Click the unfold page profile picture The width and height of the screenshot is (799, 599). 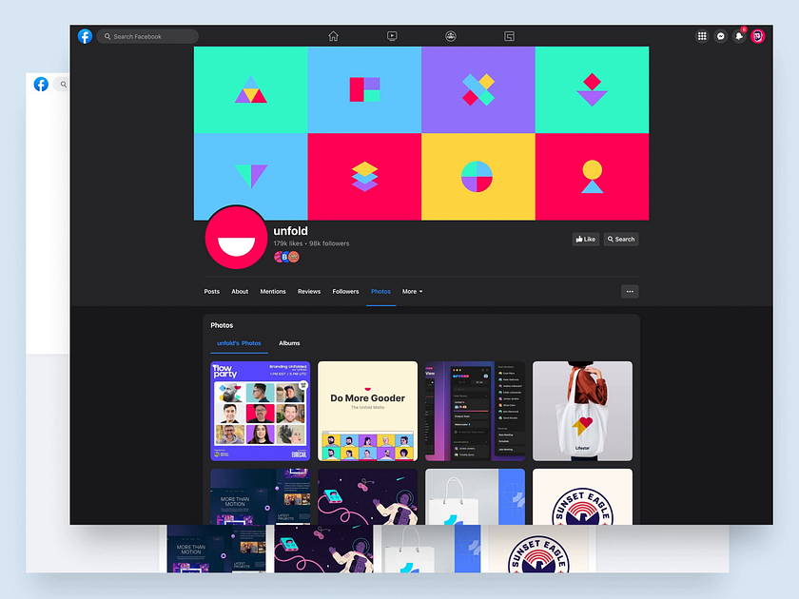pyautogui.click(x=235, y=238)
